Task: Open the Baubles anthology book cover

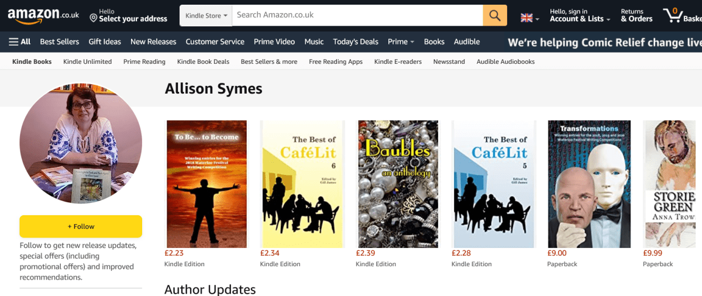Action: (398, 184)
